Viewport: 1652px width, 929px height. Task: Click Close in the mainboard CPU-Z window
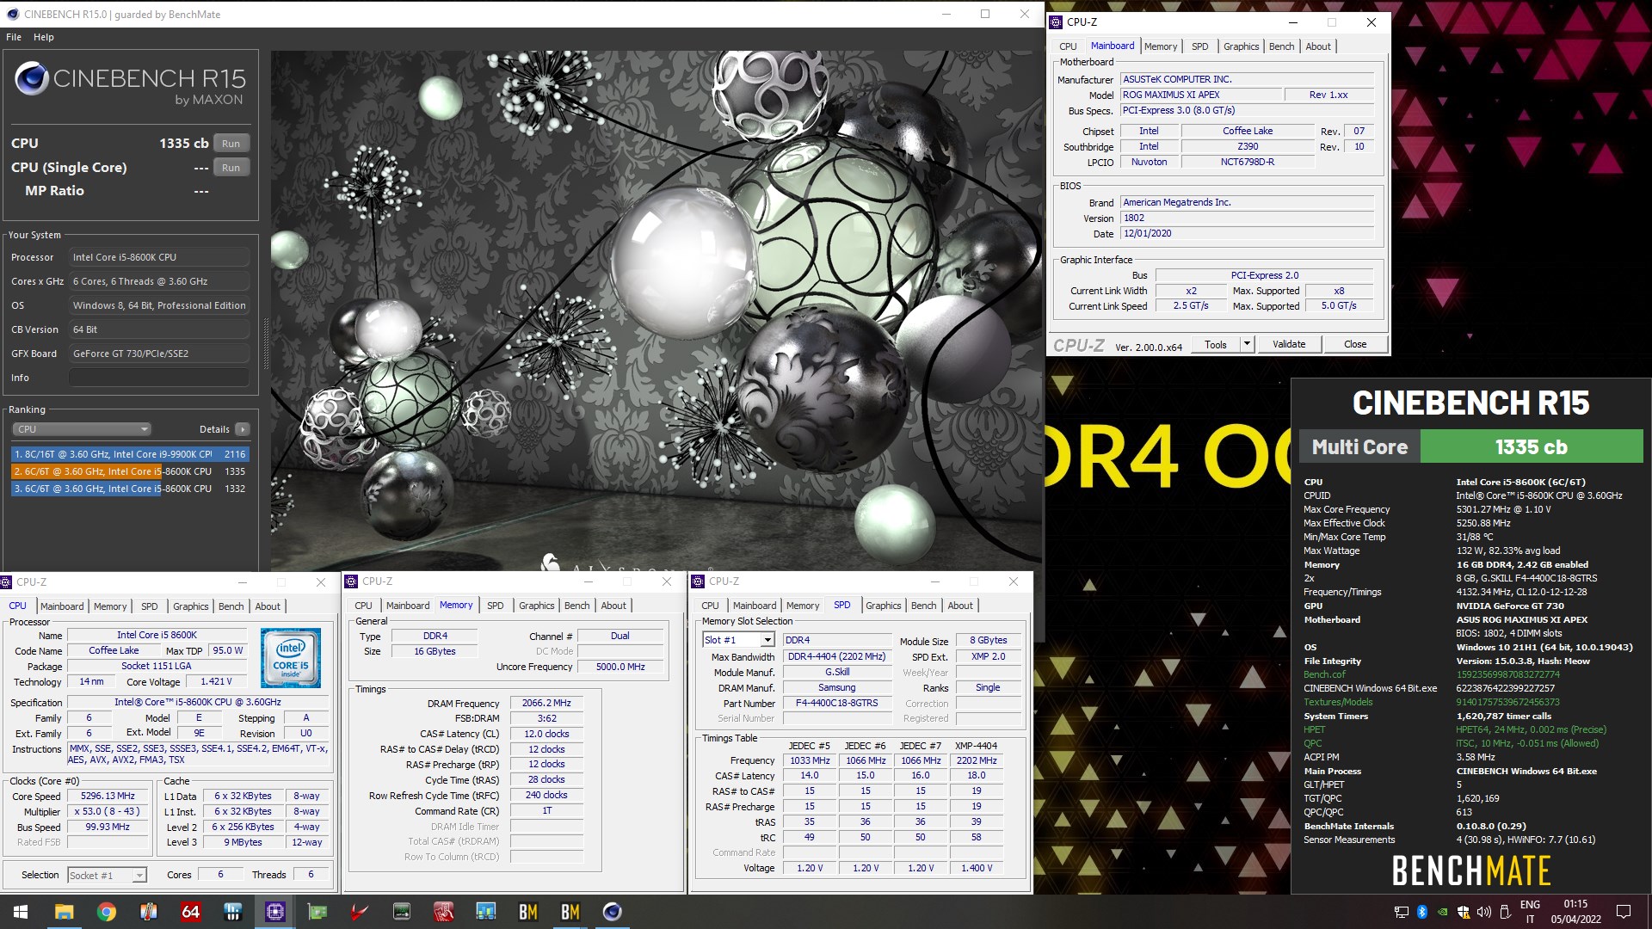tap(1355, 344)
